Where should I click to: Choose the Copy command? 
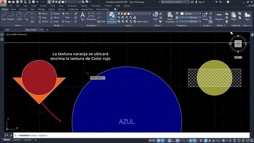click(x=42, y=17)
